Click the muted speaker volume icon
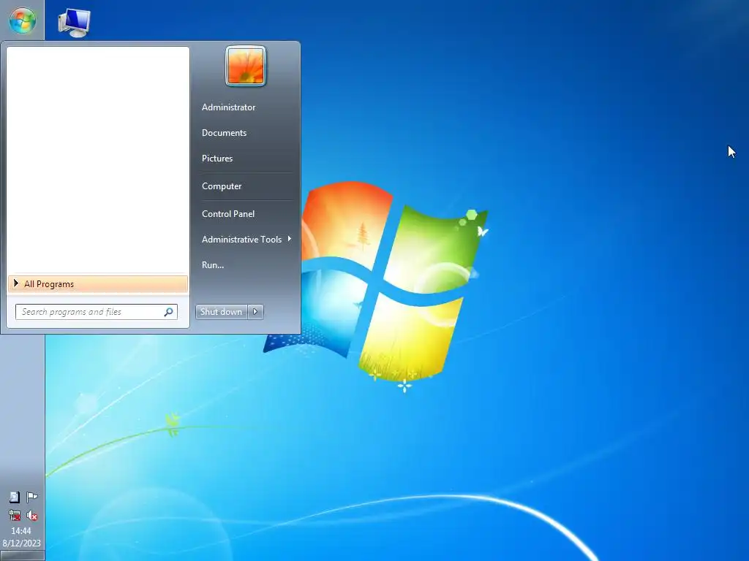This screenshot has height=561, width=749. tap(32, 515)
